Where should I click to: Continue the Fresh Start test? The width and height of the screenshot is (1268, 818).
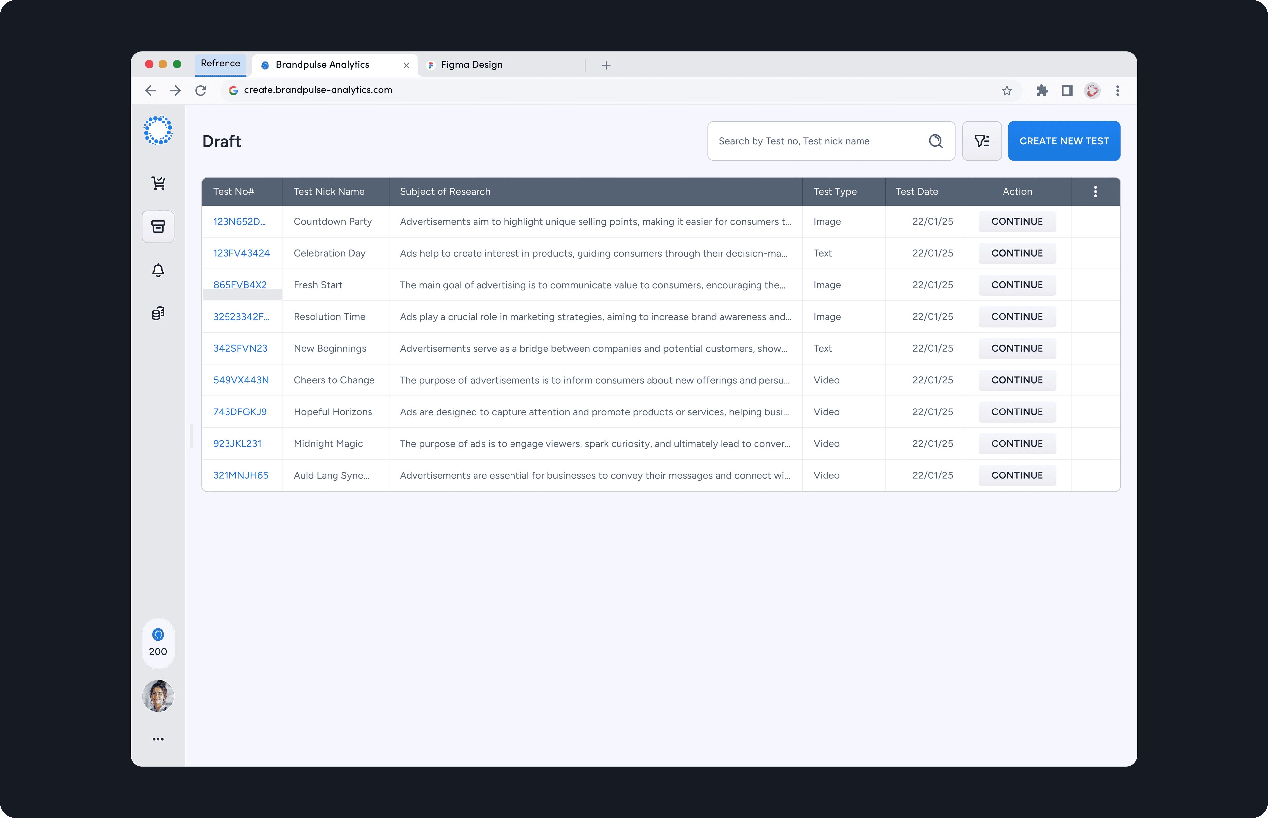[x=1017, y=285]
